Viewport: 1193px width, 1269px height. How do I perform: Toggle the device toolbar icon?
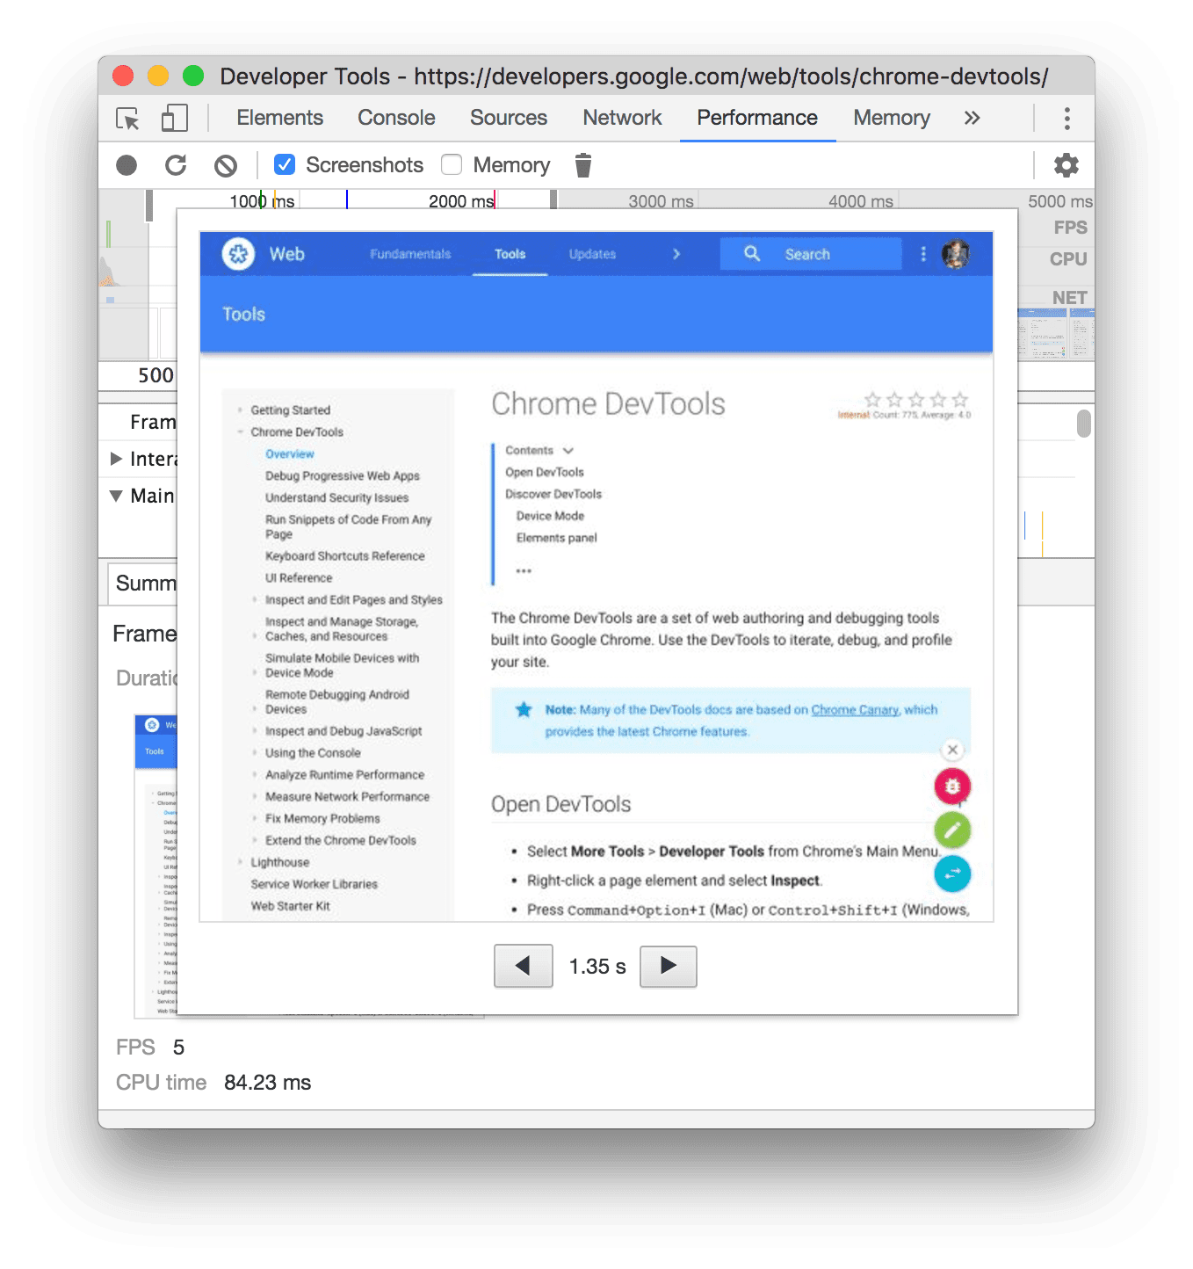tap(174, 118)
